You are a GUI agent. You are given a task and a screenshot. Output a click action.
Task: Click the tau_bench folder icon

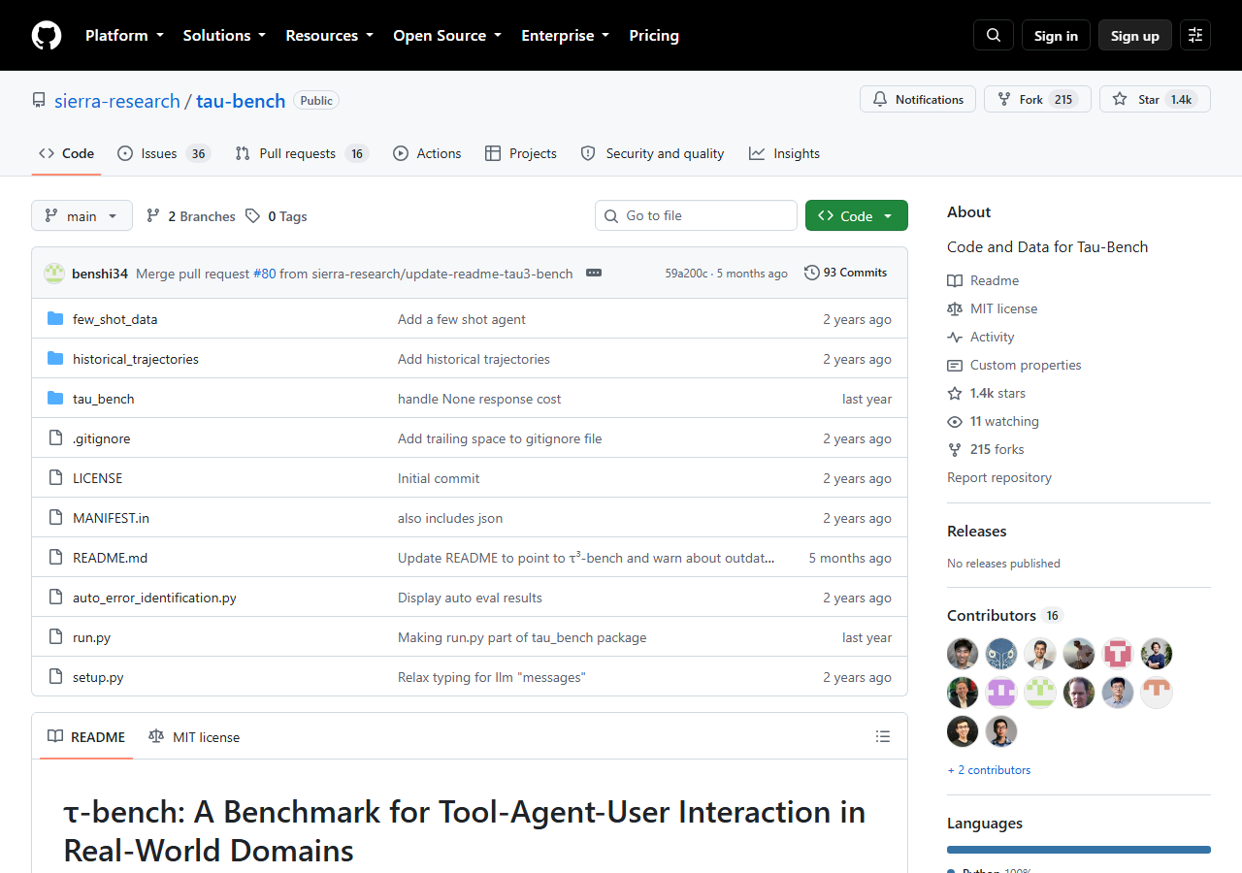[55, 399]
